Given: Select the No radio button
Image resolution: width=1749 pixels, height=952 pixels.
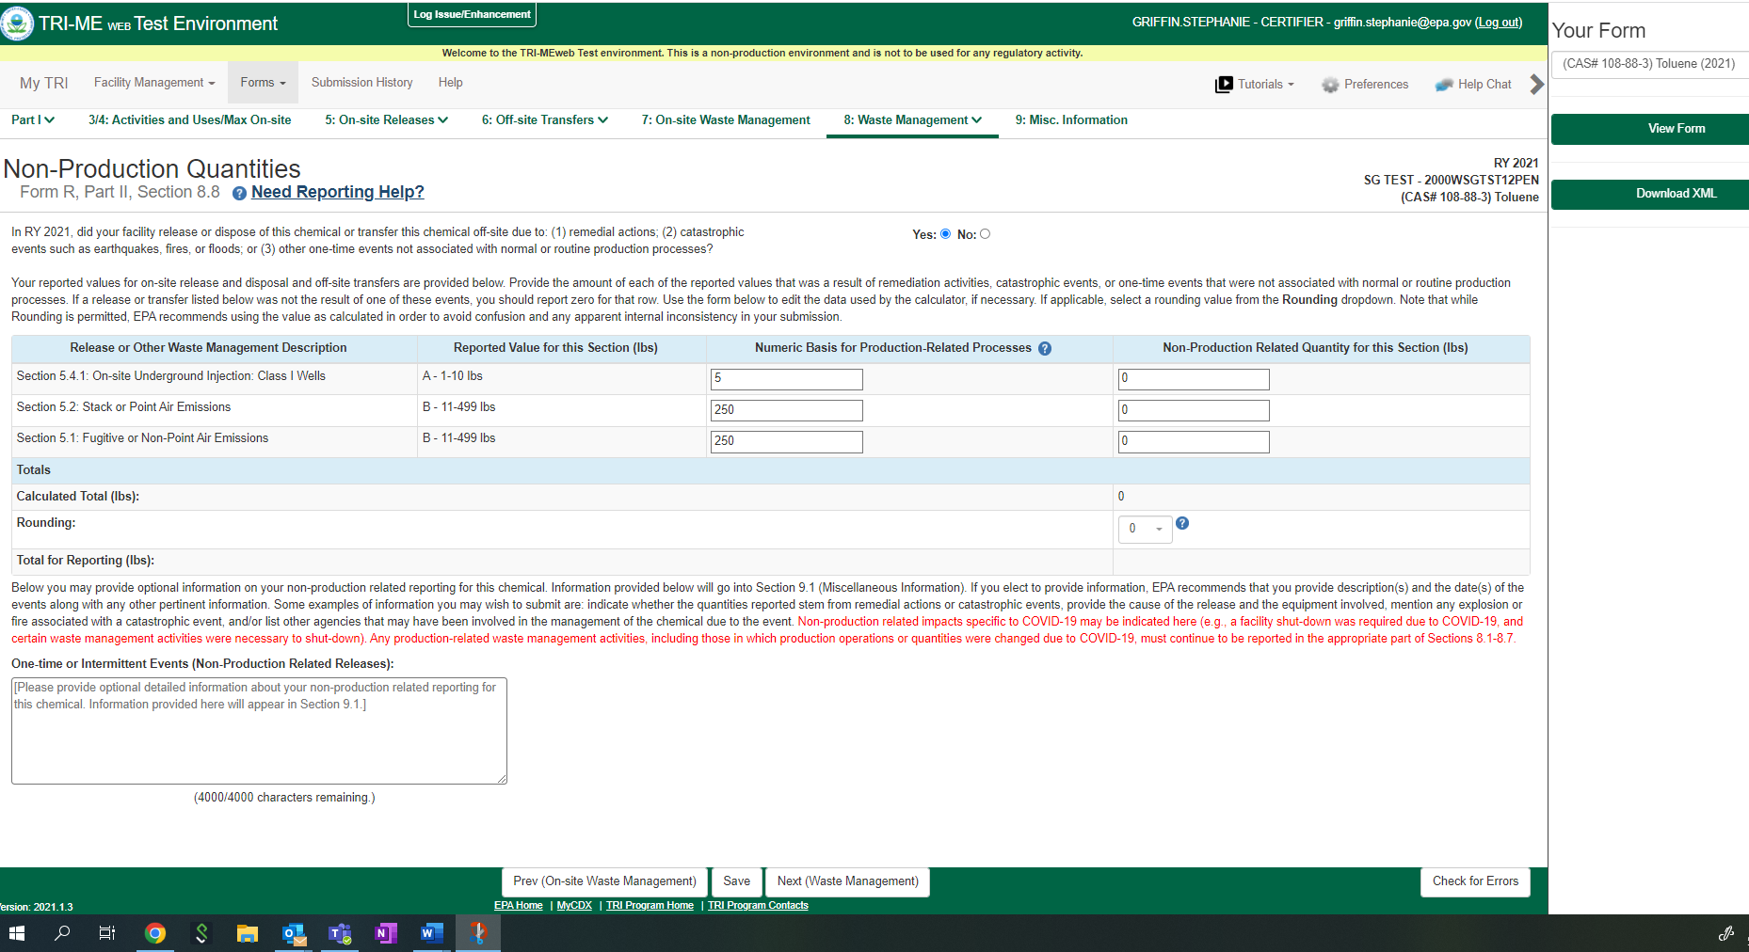Looking at the screenshot, I should (x=985, y=234).
